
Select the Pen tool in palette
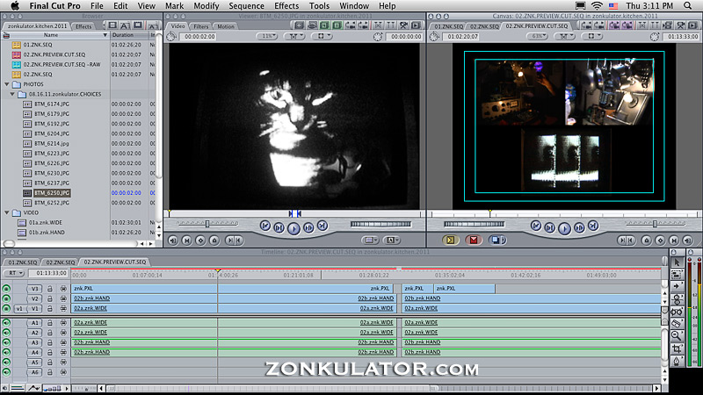[677, 361]
